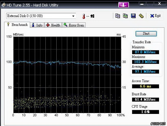Open the options gear icon
Image resolution: width=167 pixels, height=126 pixels.
[141, 16]
